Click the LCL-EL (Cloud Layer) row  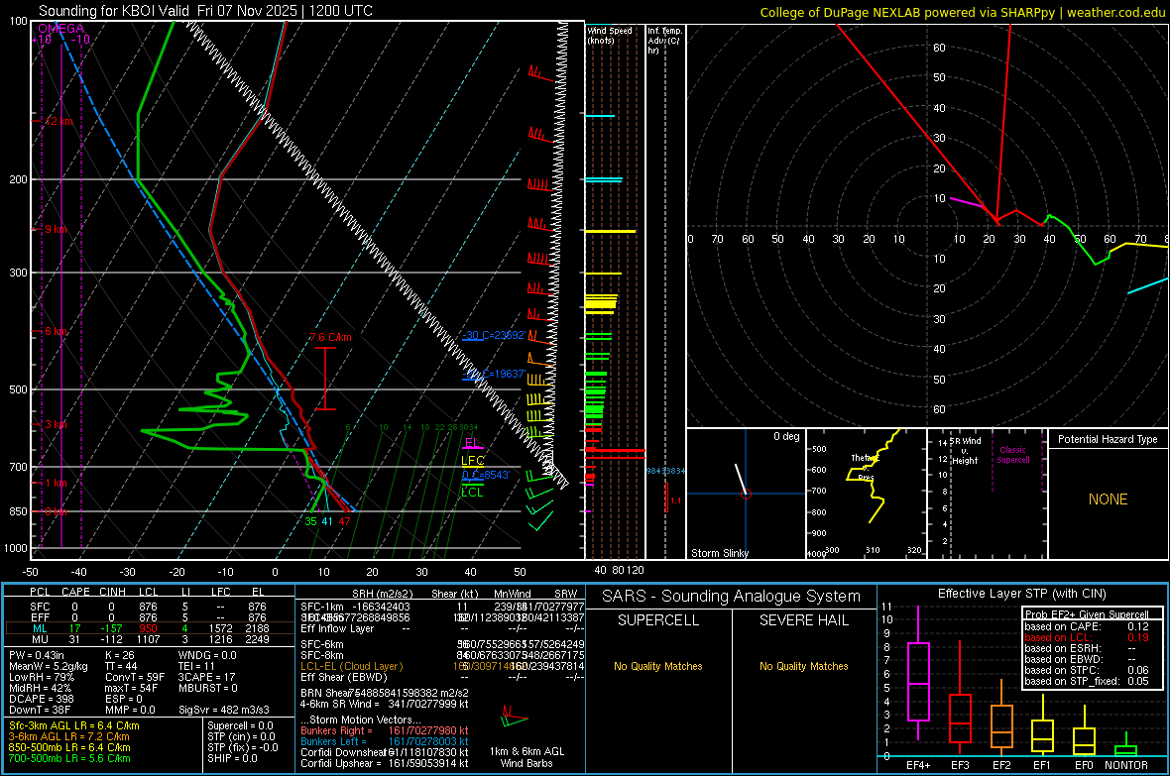coord(442,666)
